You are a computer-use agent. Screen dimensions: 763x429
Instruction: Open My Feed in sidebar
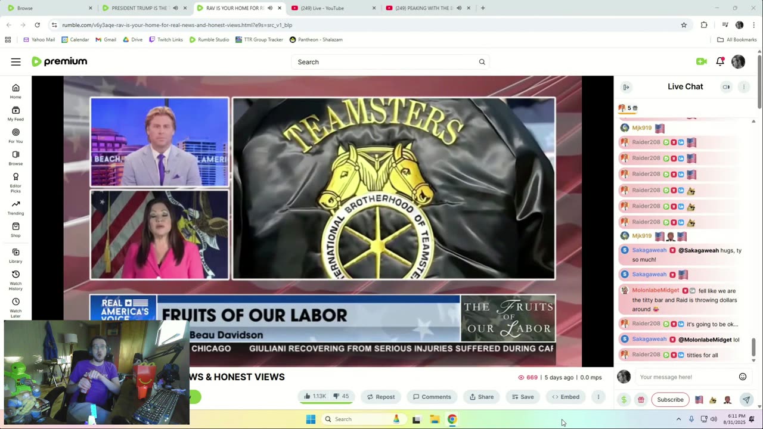pyautogui.click(x=15, y=113)
